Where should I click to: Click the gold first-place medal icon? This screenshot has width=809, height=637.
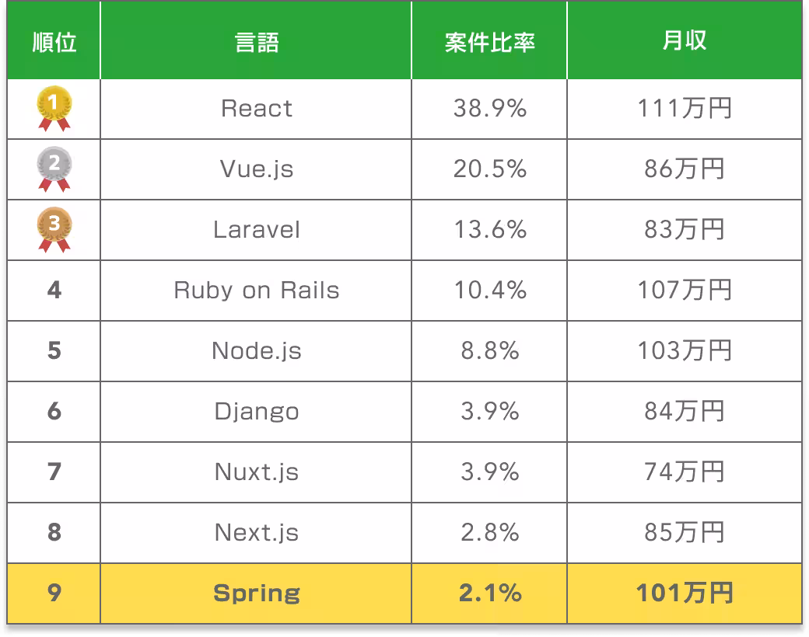54,109
